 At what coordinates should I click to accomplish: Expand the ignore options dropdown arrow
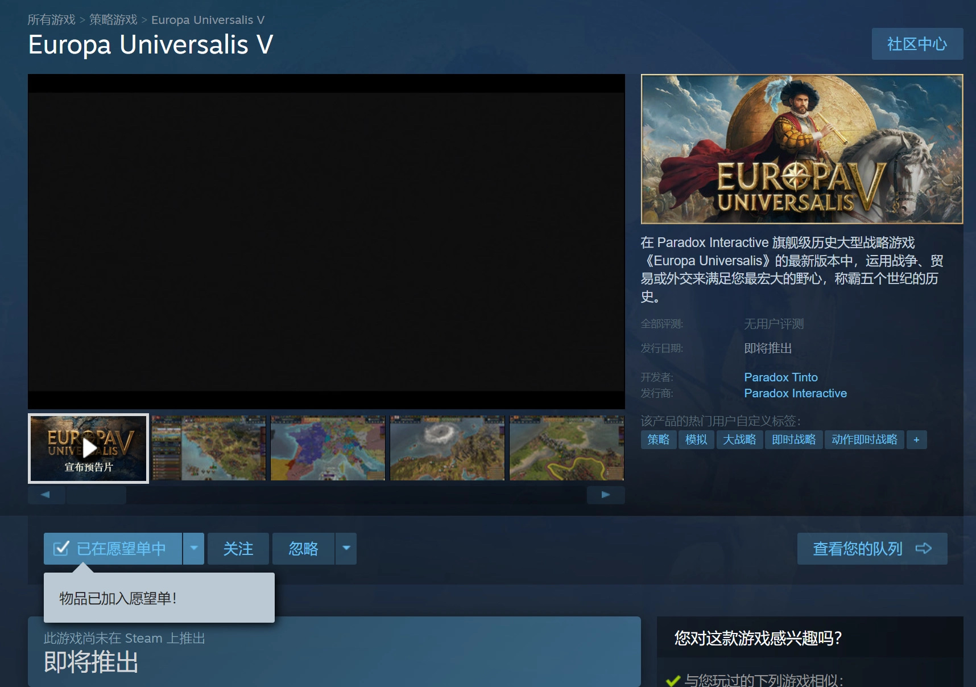point(346,549)
